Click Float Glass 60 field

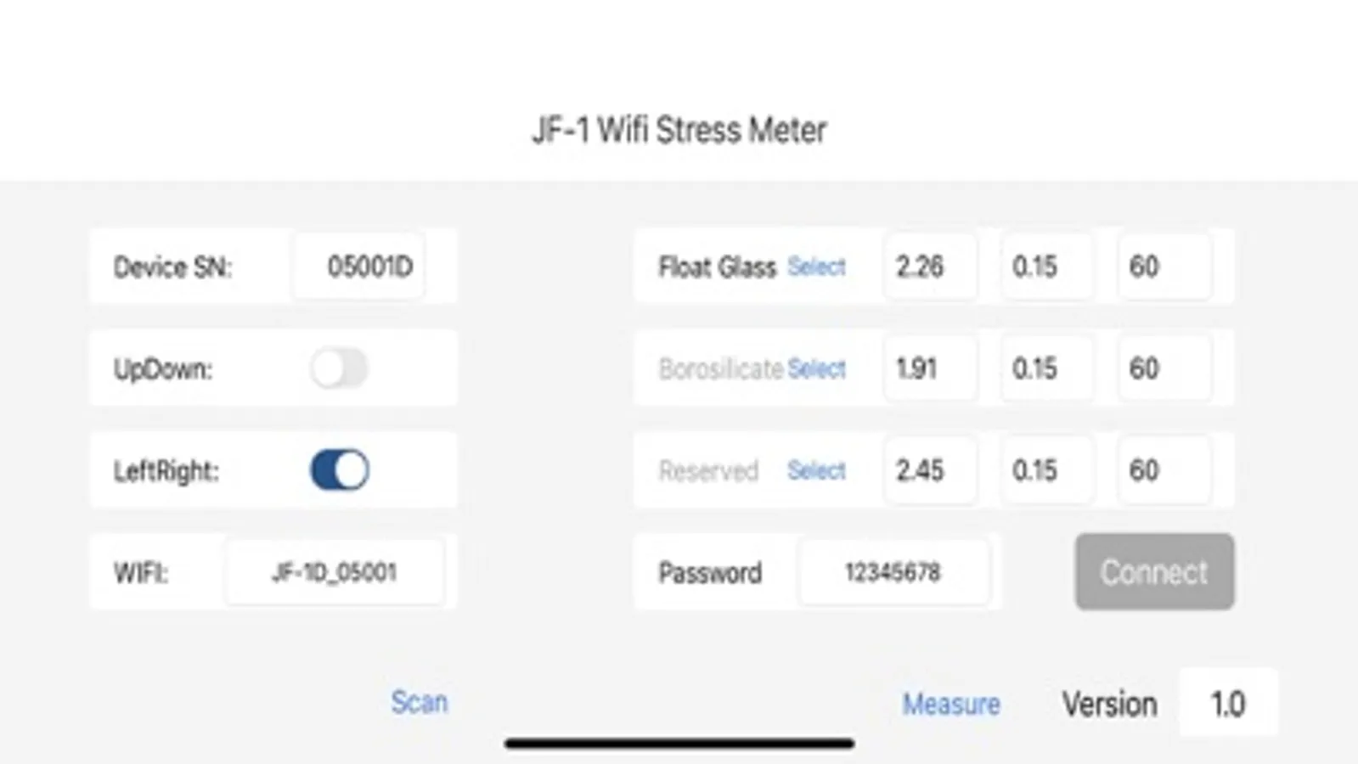click(x=1164, y=267)
